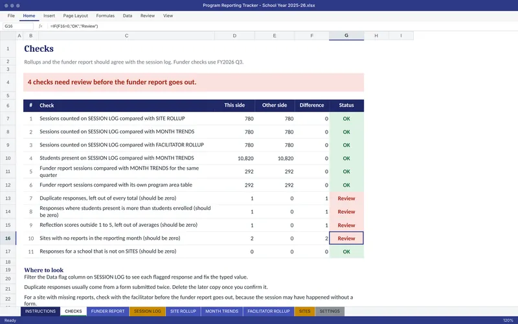
Task: Click the 'Filter the Data flag column' instruction text
Action: (136, 277)
